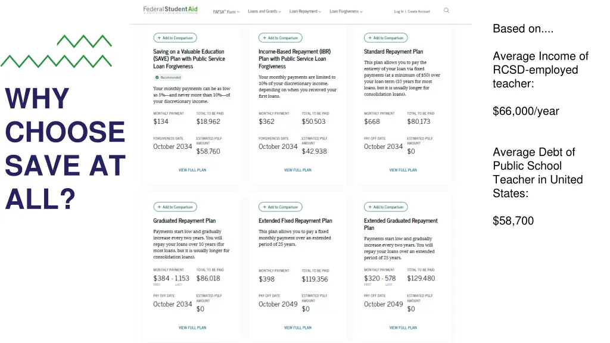The image size is (610, 343).
Task: View full plan for Income-Based Repayment
Action: point(298,170)
